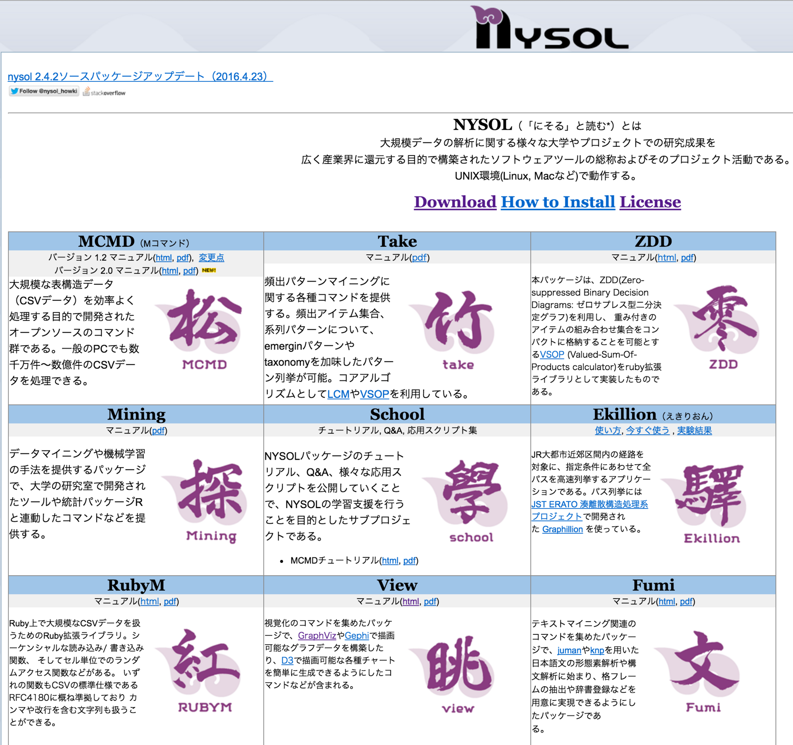Open the Take manual pdf link
This screenshot has height=745, width=793.
click(x=419, y=257)
